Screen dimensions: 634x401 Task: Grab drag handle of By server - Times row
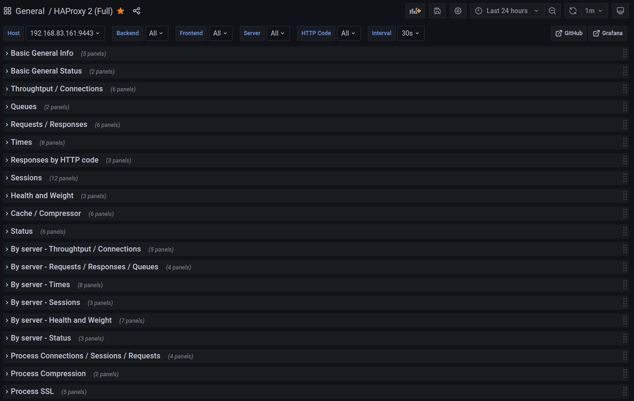tap(625, 285)
